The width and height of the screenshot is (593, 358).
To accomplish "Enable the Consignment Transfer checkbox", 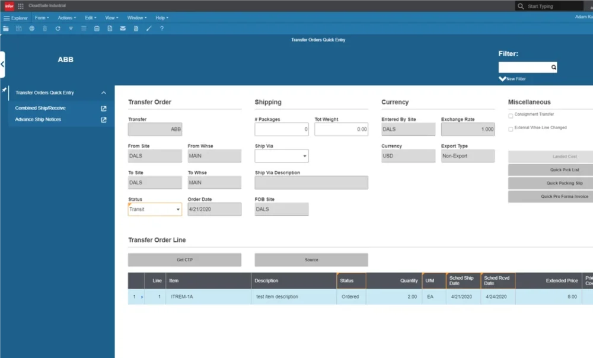I will point(511,116).
